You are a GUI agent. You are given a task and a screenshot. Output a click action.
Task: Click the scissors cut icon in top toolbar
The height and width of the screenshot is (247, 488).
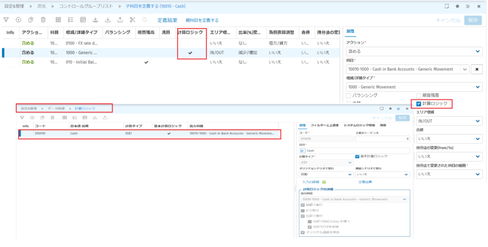(x=132, y=20)
